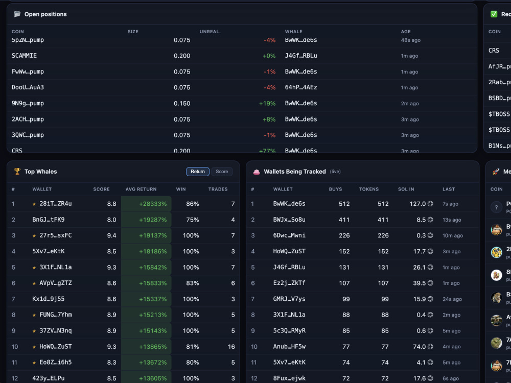Click the question mark coin icon
The image size is (511, 383).
tap(496, 207)
